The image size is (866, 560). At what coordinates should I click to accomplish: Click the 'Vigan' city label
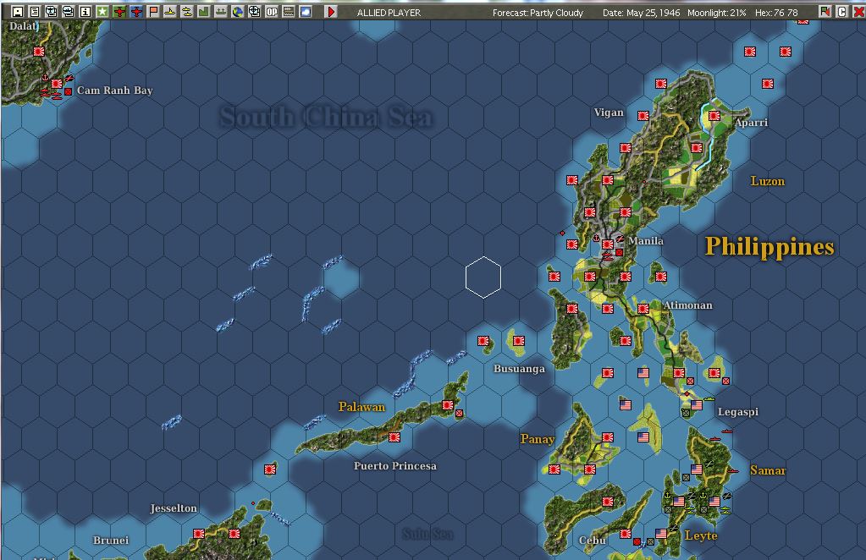(609, 112)
